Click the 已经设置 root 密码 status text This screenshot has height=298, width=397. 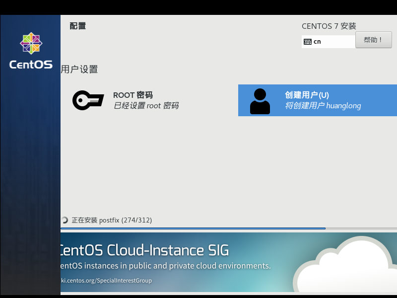tap(146, 106)
